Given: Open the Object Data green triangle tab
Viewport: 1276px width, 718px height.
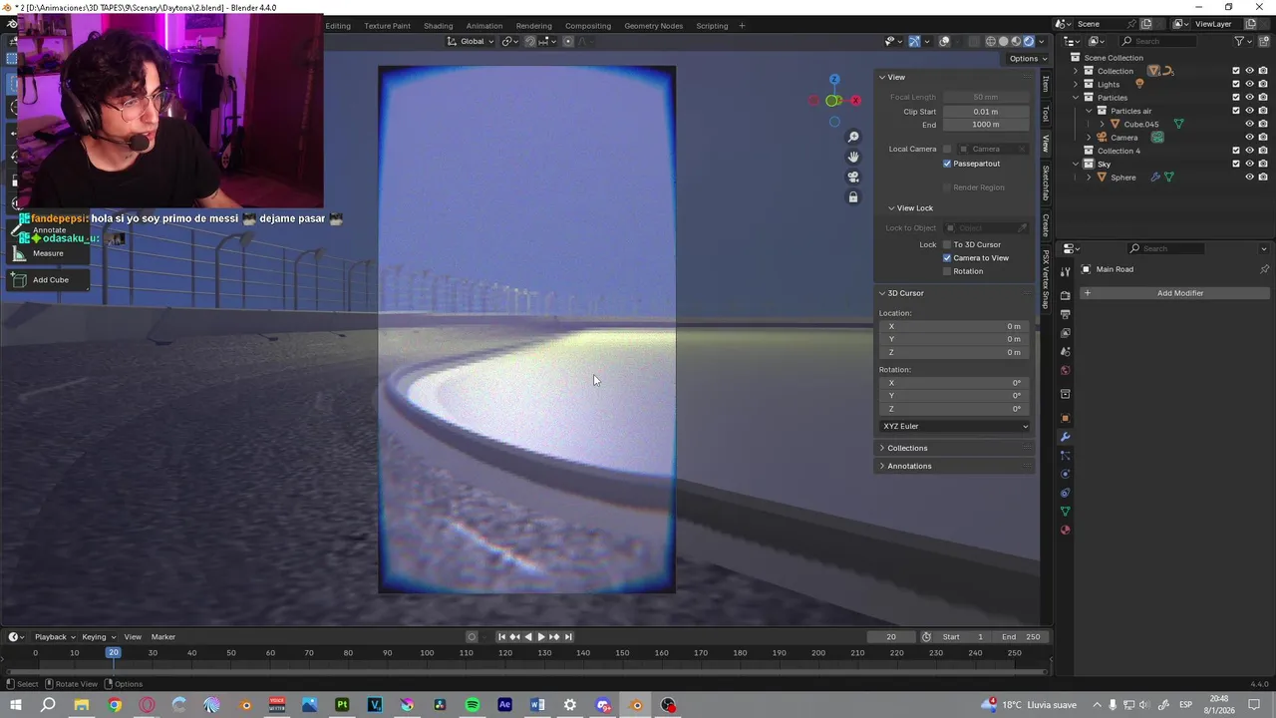Looking at the screenshot, I should (x=1065, y=512).
